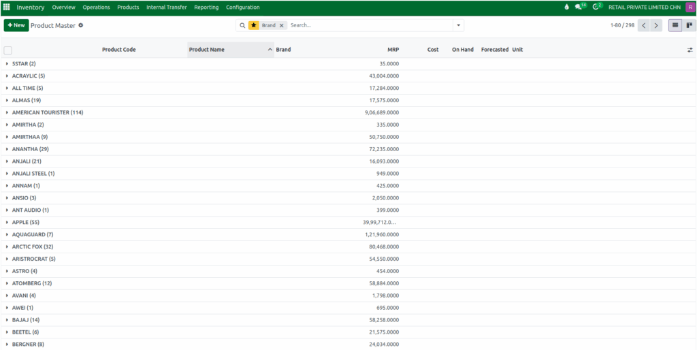Viewport: 697px width, 350px height.
Task: Click the AWEI (1) group row
Action: coord(348,308)
